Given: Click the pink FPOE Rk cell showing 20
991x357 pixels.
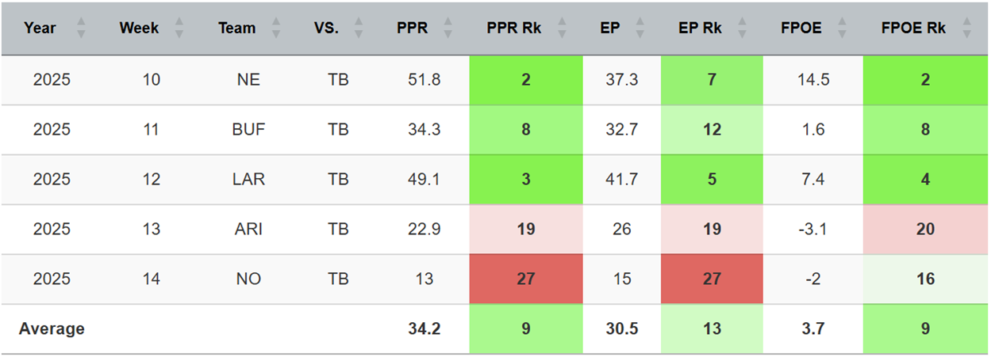Looking at the screenshot, I should (925, 230).
